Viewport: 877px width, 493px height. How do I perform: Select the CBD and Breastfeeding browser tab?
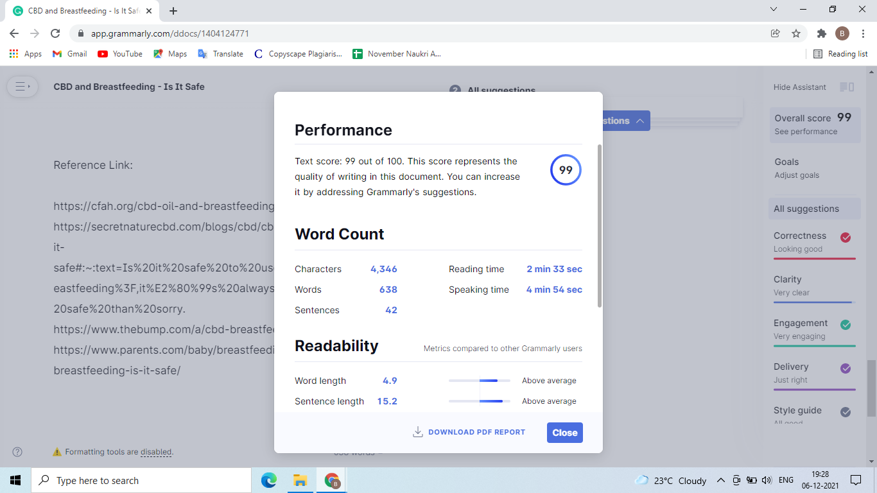[x=81, y=11]
